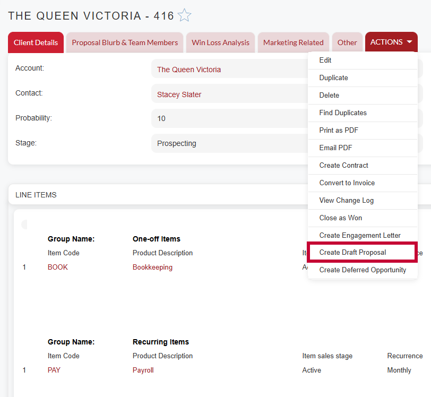This screenshot has width=431, height=397.
Task: Open the Payroll product link
Action: pos(143,370)
